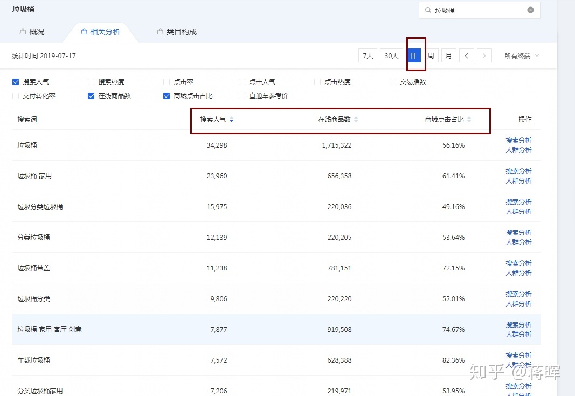Switch to the 概况 tab
The width and height of the screenshot is (575, 396).
(37, 31)
